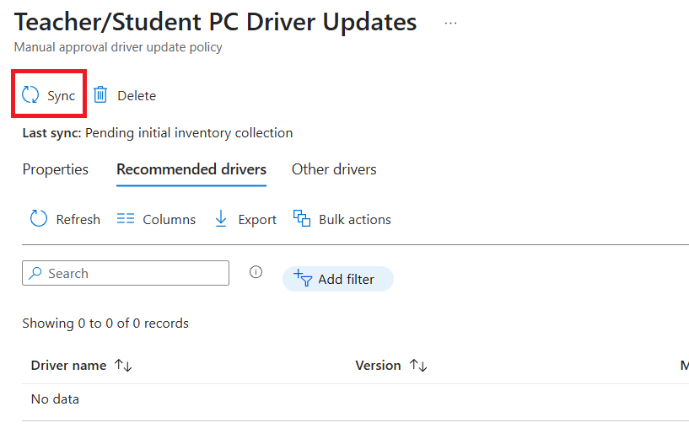Switch to the Properties tab
689x444 pixels.
(x=56, y=169)
